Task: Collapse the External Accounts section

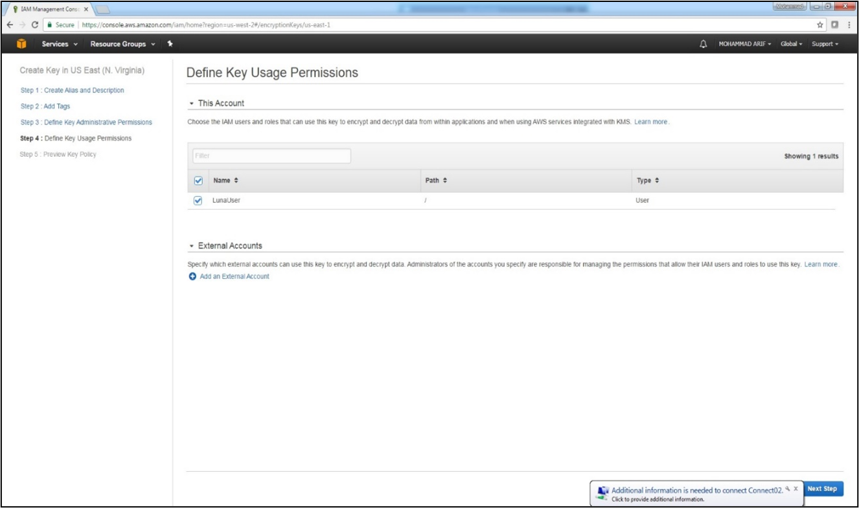Action: [x=192, y=247]
